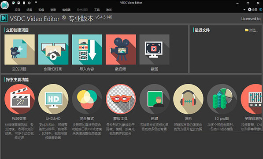This screenshot has height=159, width=263.
Task: Open the 场景 menu
Action: 29,10
